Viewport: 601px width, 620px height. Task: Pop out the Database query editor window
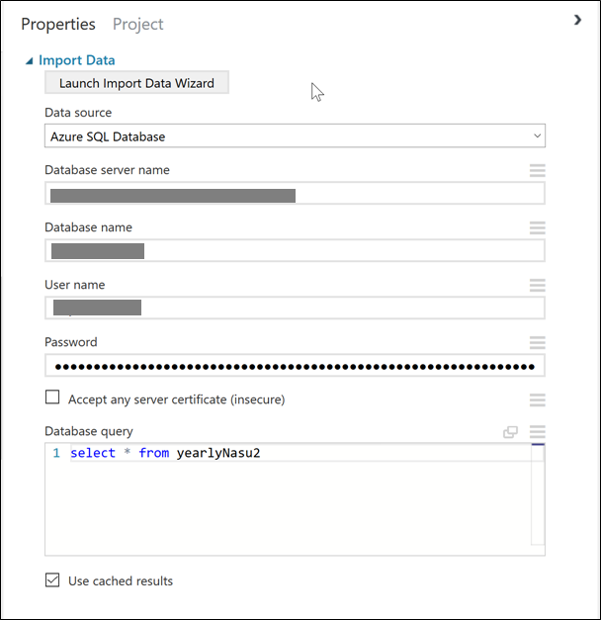coord(511,432)
